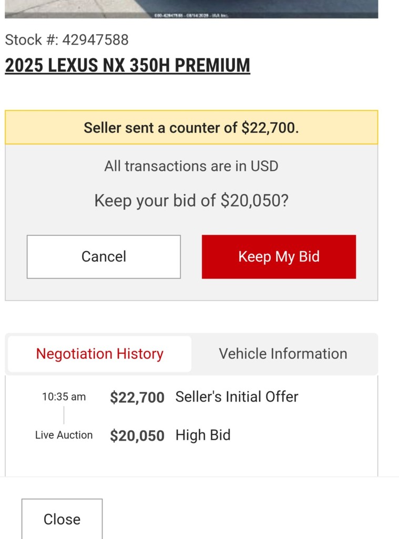The height and width of the screenshot is (539, 399).
Task: Click the timeline connector between history entries
Action: (64, 416)
